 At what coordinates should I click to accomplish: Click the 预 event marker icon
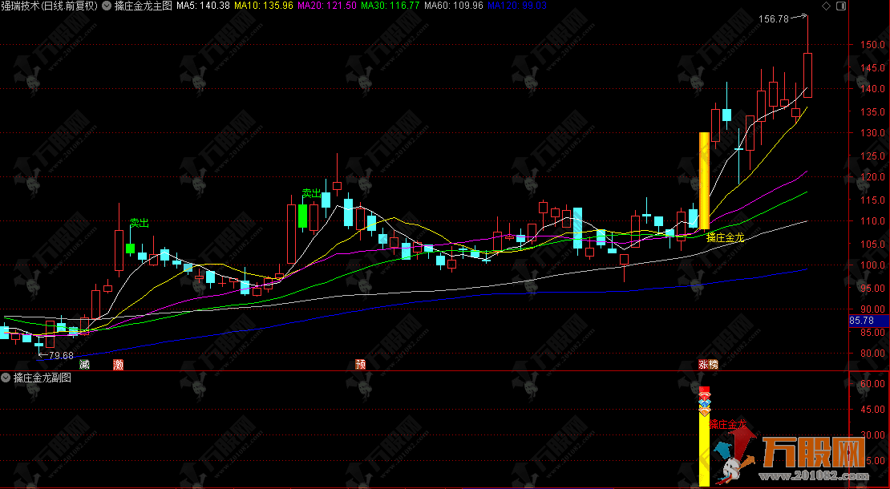coord(361,365)
